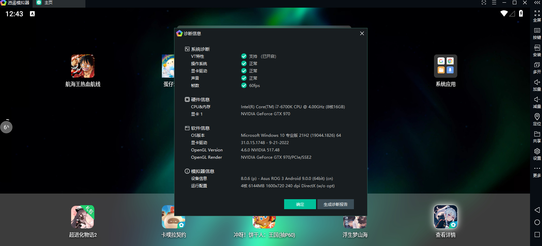Open the hamburger menu in title bar
The height and width of the screenshot is (246, 542).
tap(494, 3)
